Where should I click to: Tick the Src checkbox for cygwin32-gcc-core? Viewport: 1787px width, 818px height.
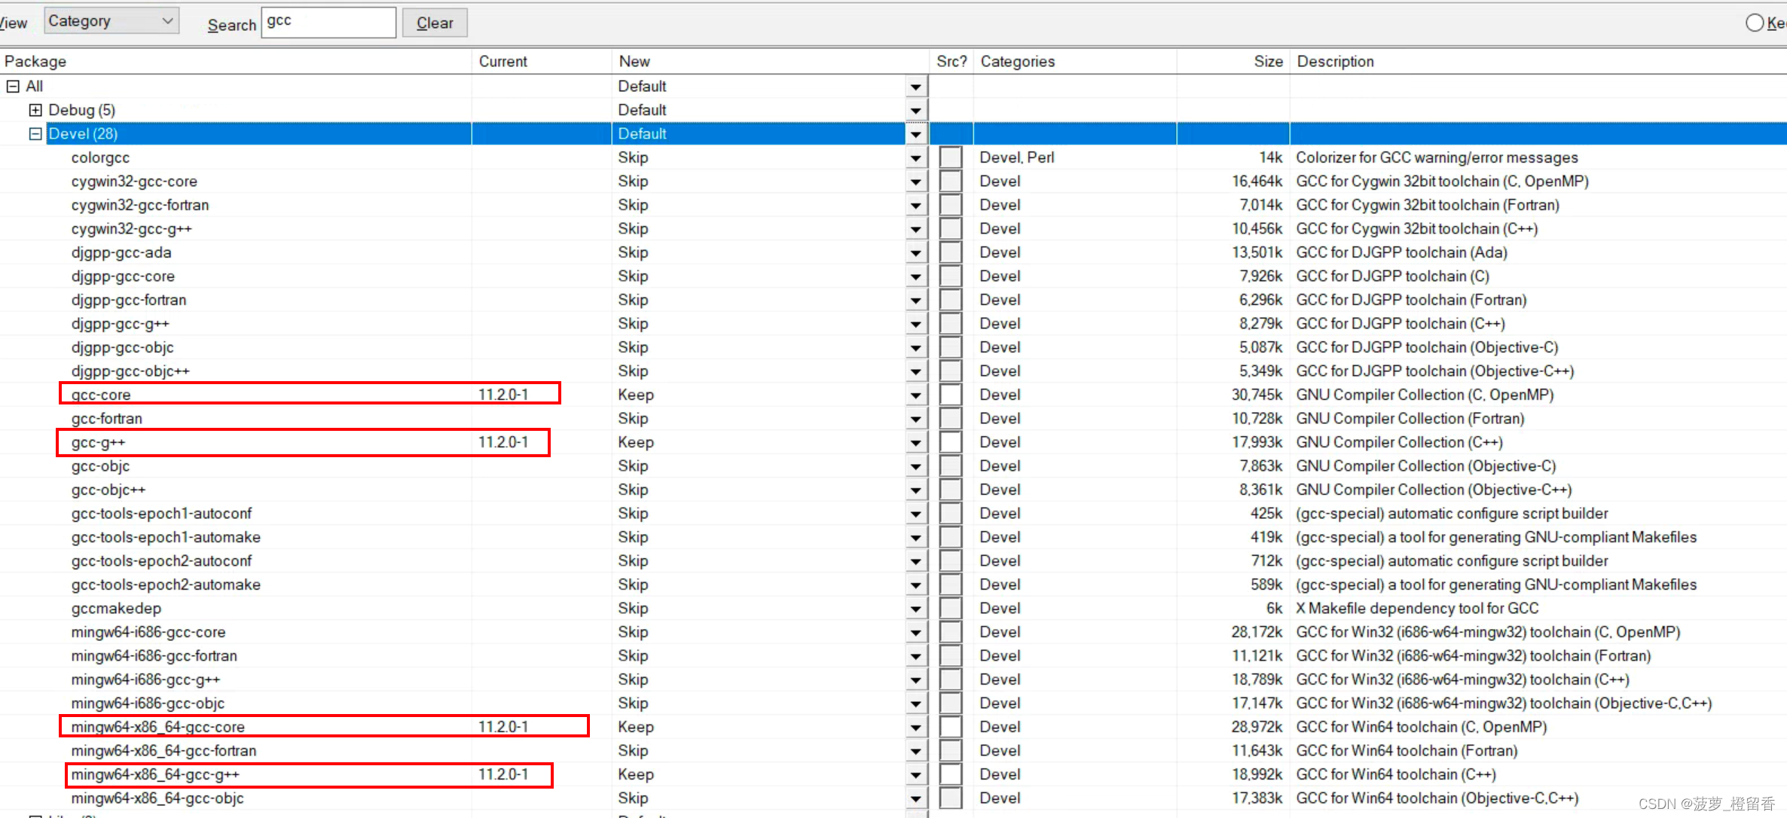click(951, 181)
